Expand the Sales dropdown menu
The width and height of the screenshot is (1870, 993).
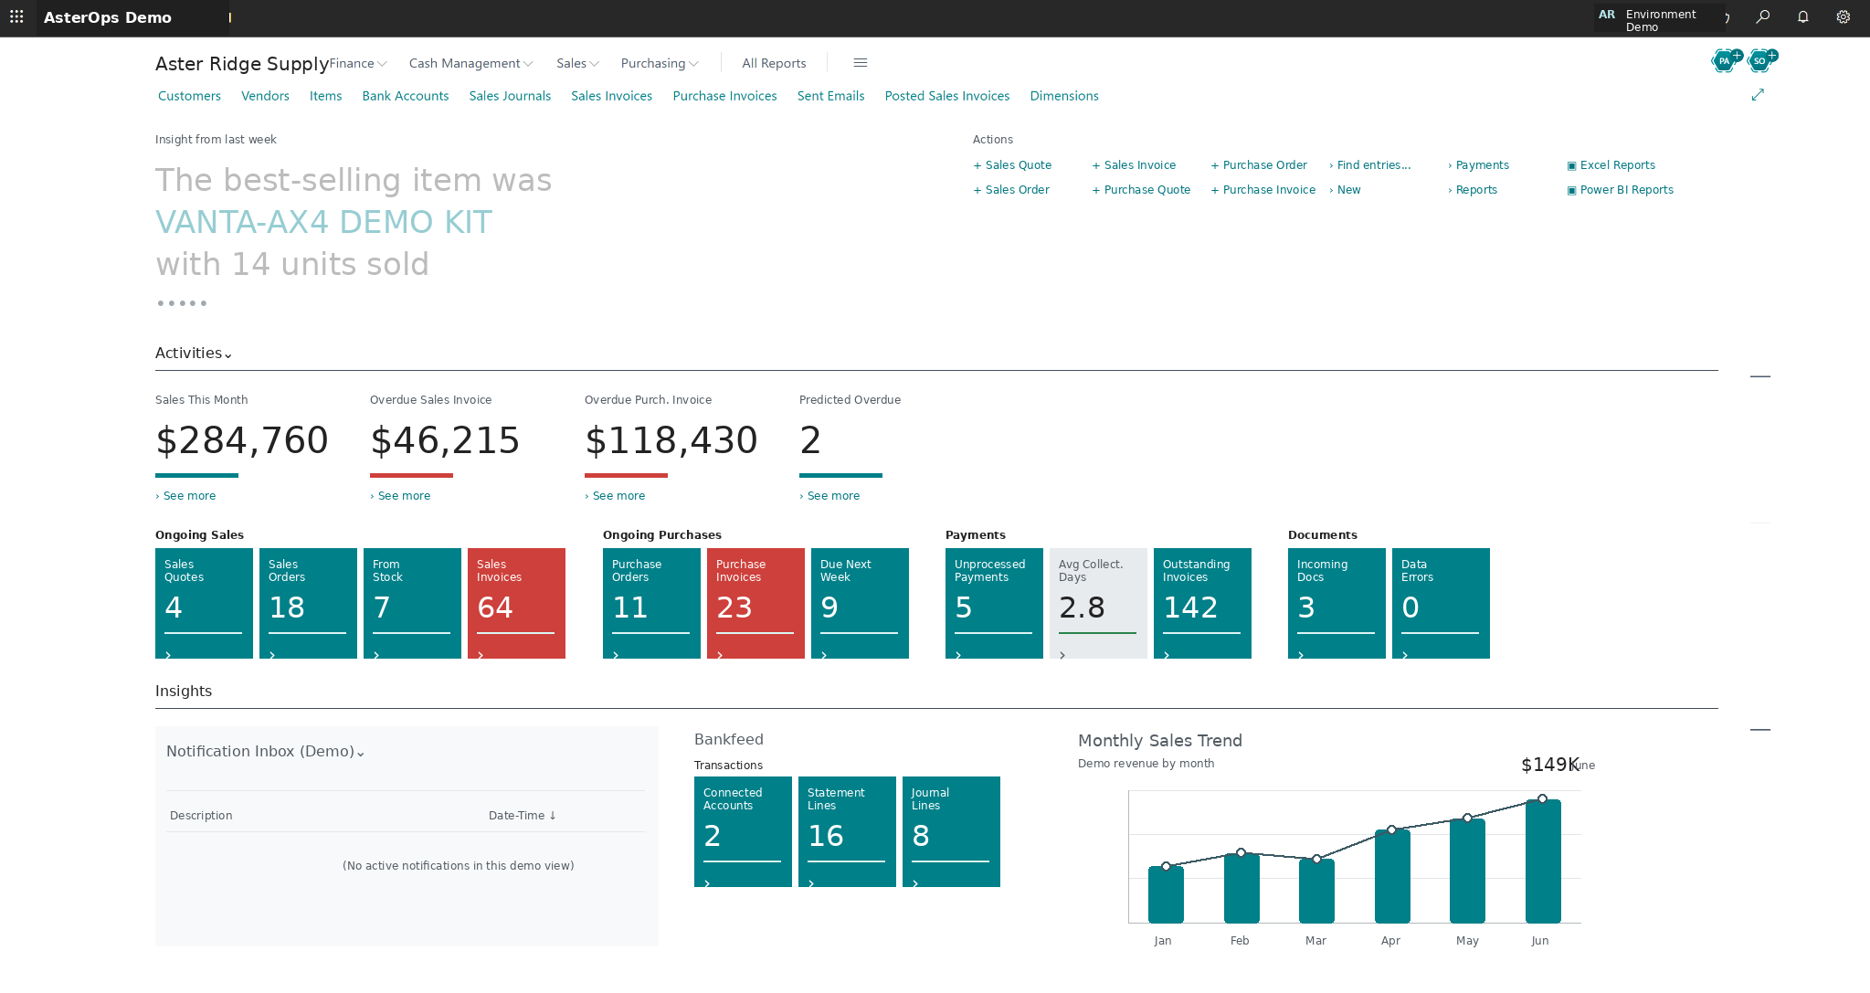click(577, 63)
